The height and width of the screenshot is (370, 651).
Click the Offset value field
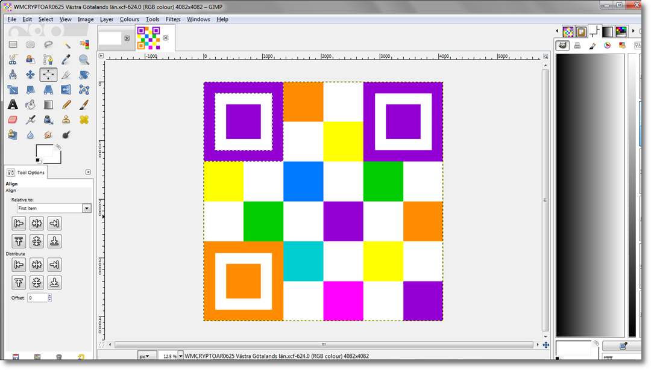pyautogui.click(x=37, y=297)
